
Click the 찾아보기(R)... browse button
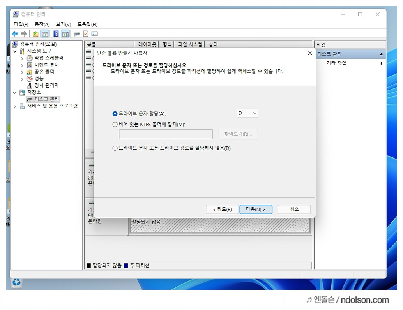[238, 134]
